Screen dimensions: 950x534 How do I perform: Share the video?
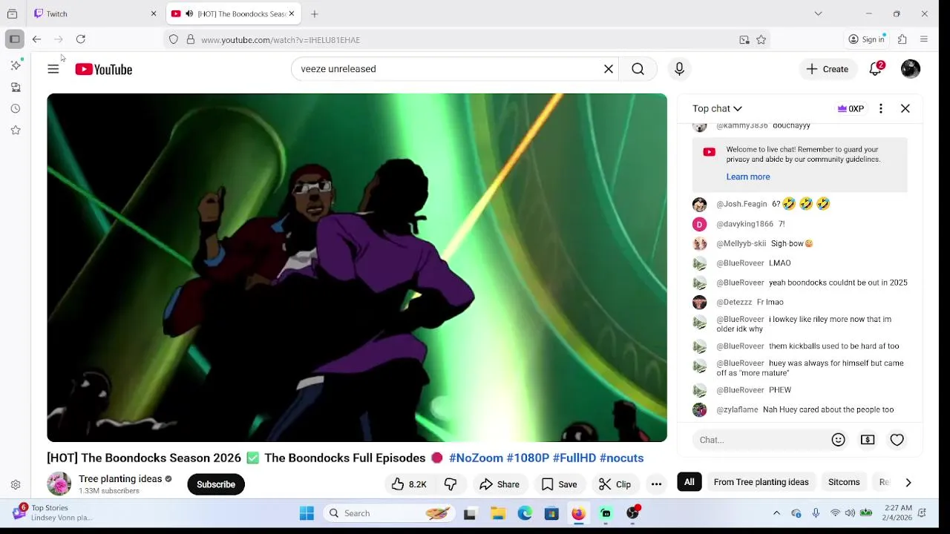[499, 484]
